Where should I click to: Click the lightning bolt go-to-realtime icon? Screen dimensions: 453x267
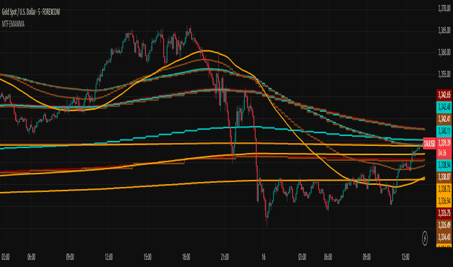pyautogui.click(x=425, y=238)
